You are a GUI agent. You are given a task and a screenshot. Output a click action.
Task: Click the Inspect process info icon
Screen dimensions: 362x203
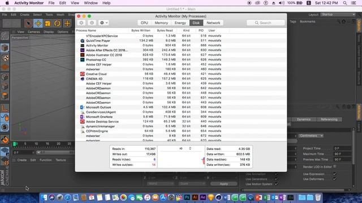92,23
